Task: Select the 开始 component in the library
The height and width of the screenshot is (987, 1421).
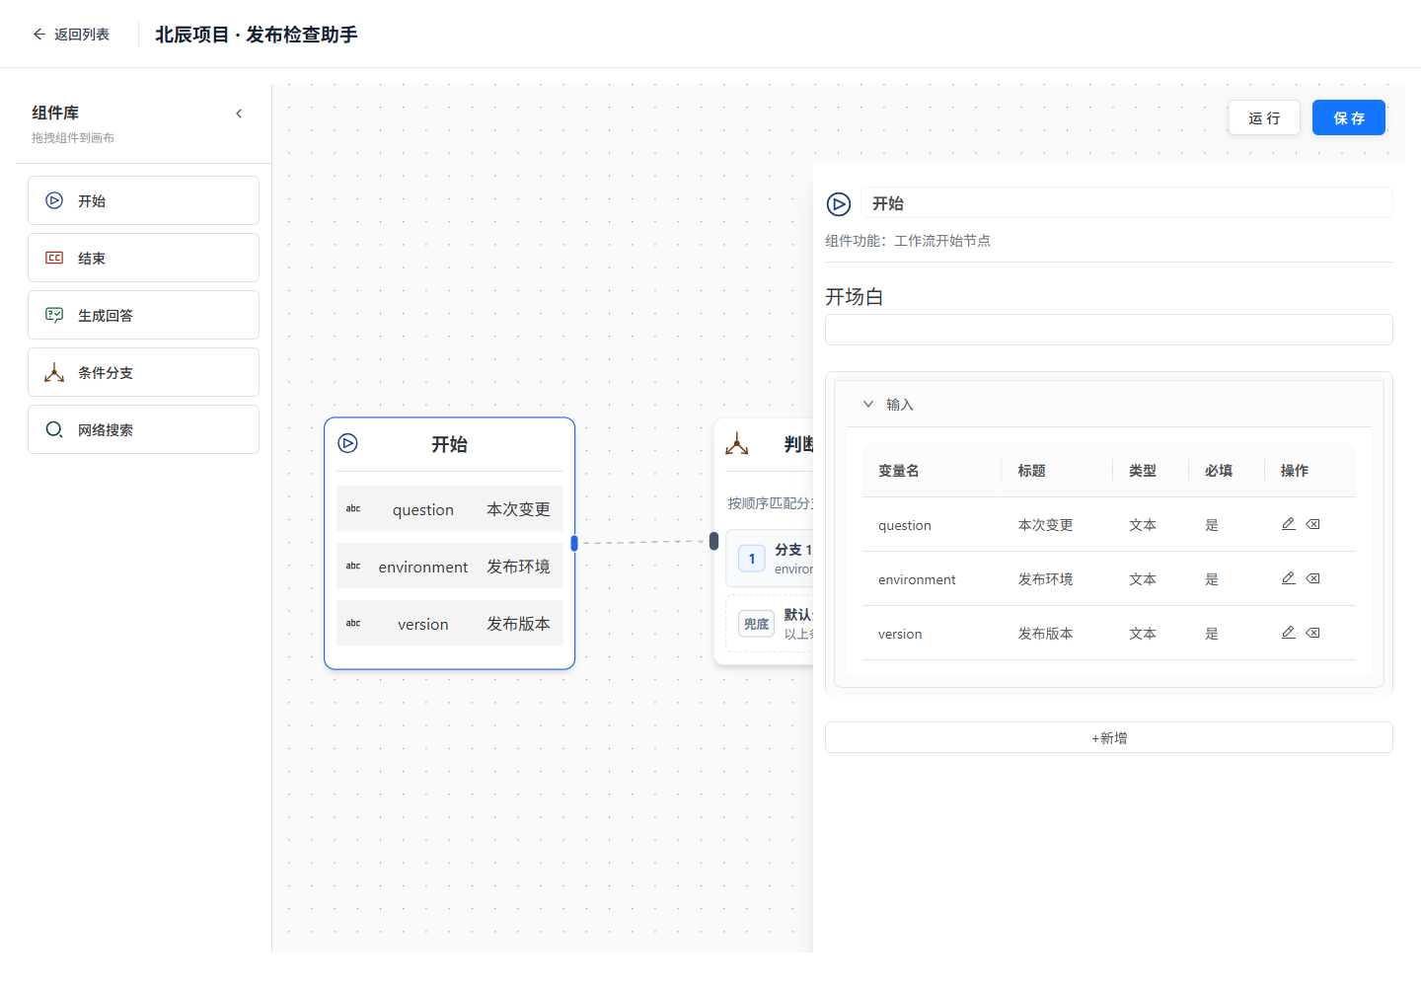Action: point(143,200)
